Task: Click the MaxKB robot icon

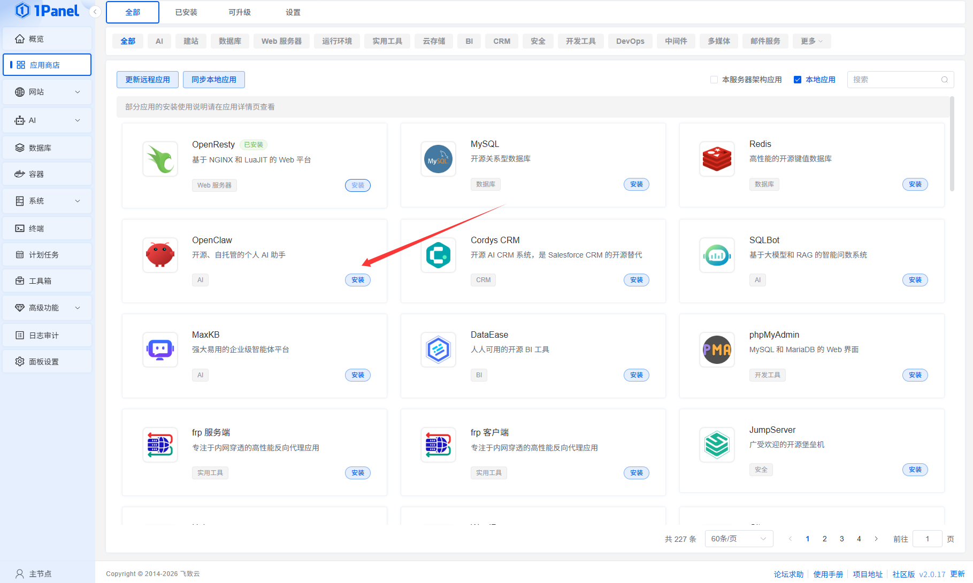Action: [x=160, y=349]
